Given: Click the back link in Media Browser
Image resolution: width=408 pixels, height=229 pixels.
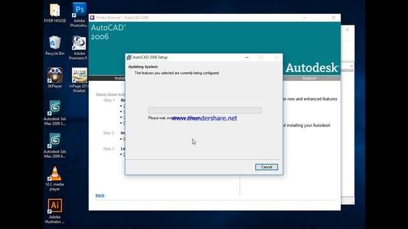Looking at the screenshot, I should click(x=100, y=195).
